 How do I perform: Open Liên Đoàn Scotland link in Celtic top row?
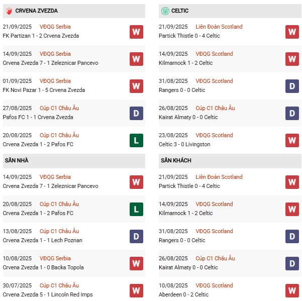pyautogui.click(x=219, y=27)
